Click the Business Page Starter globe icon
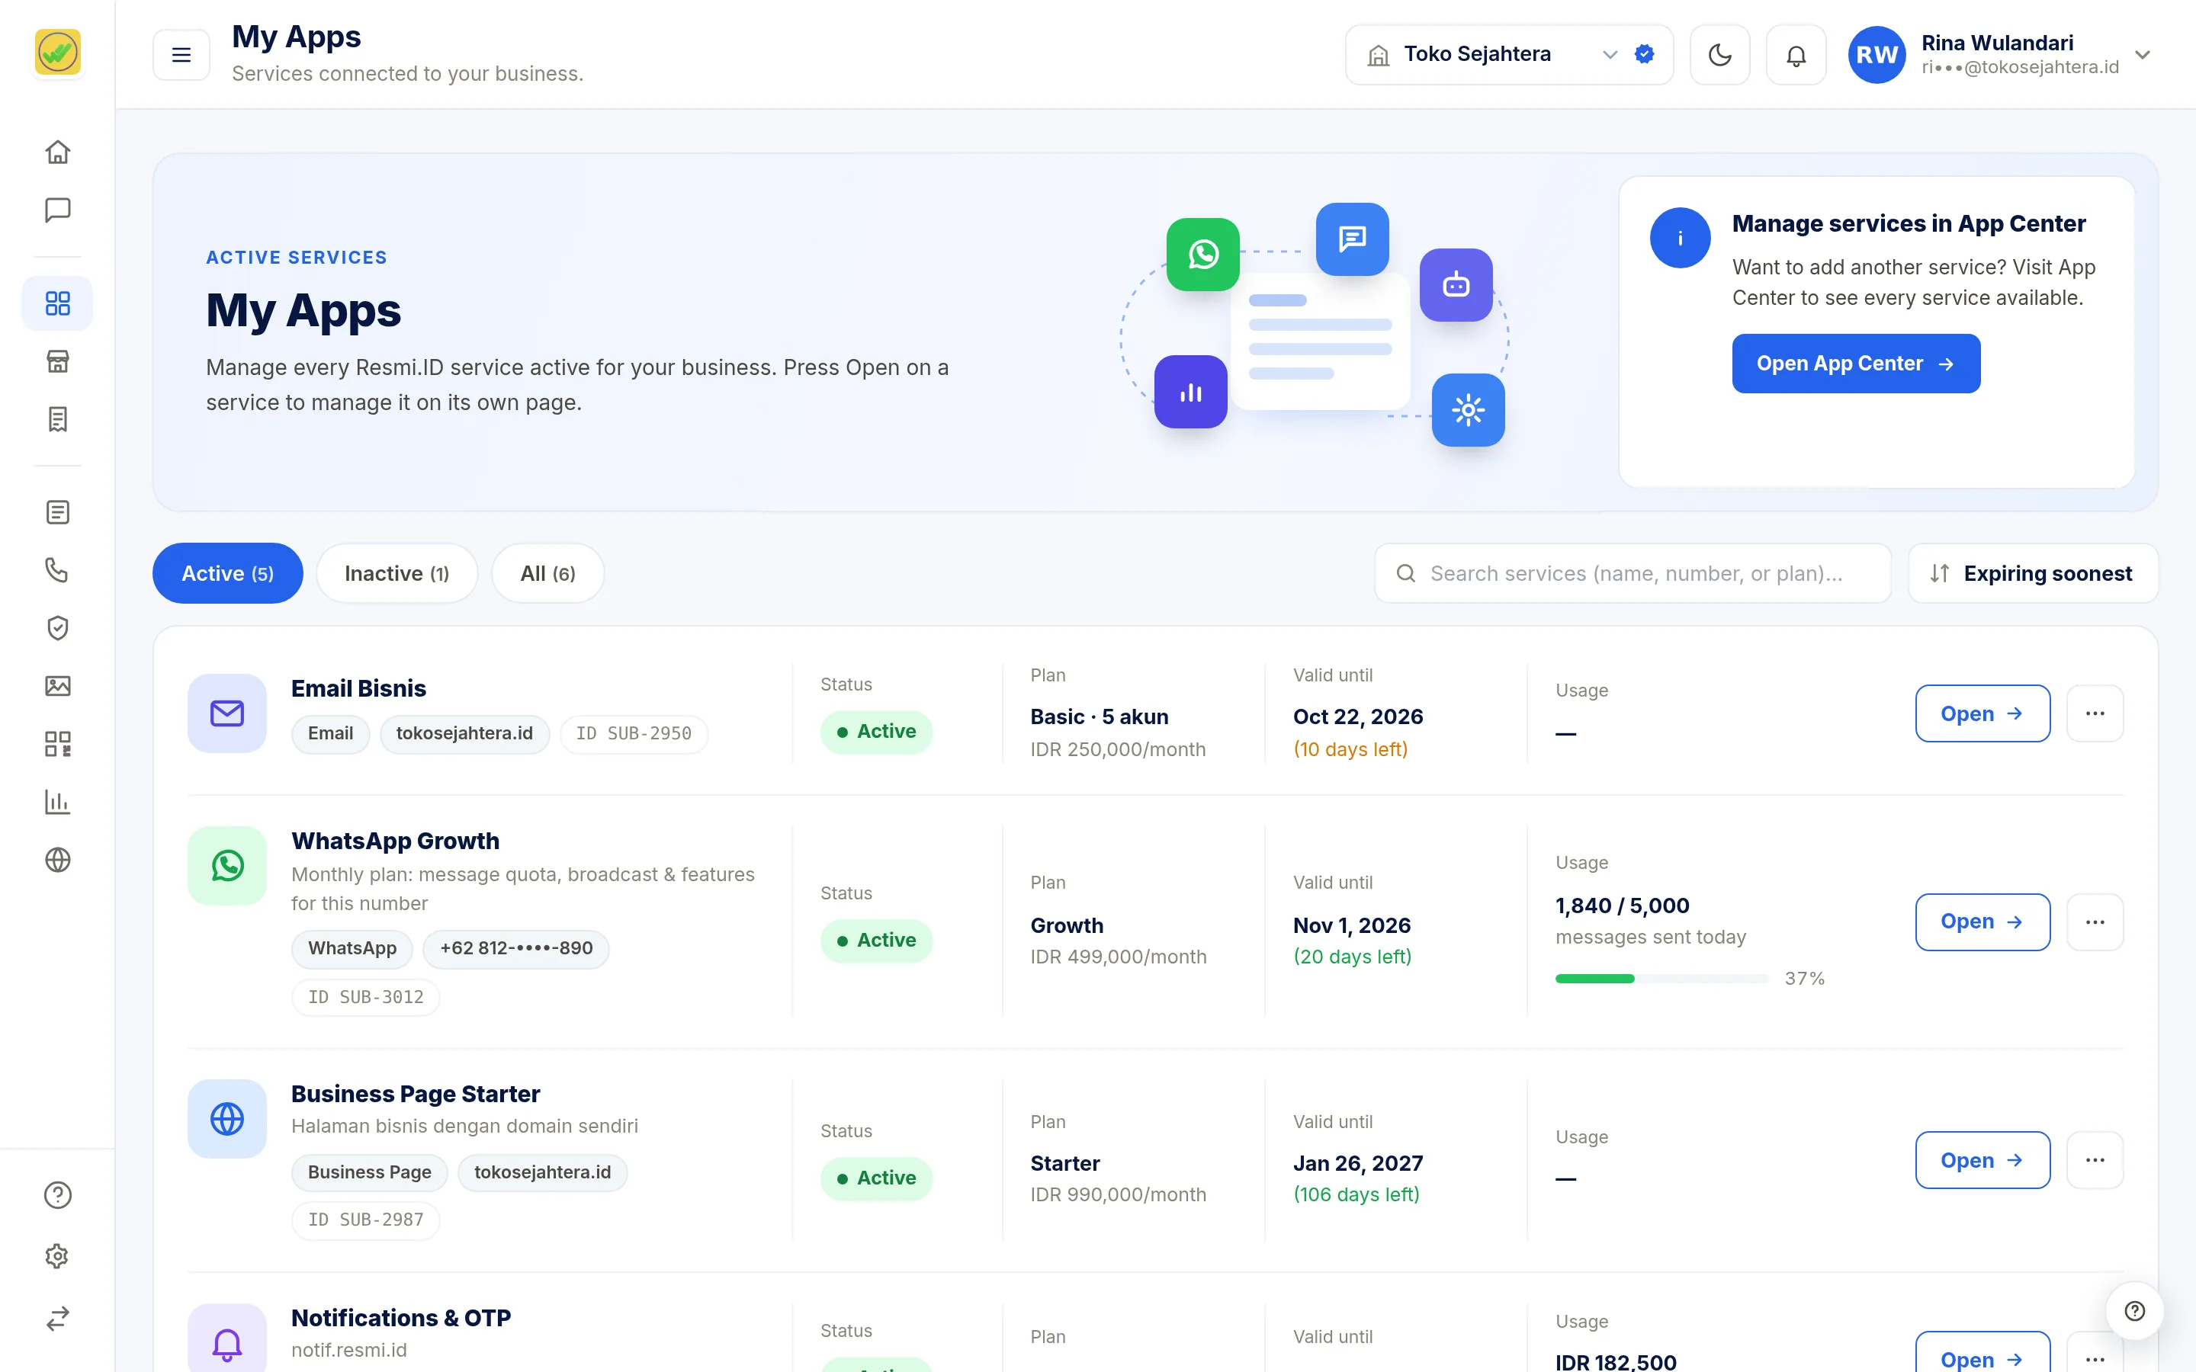Screen dimensions: 2196x1372 [227, 1119]
